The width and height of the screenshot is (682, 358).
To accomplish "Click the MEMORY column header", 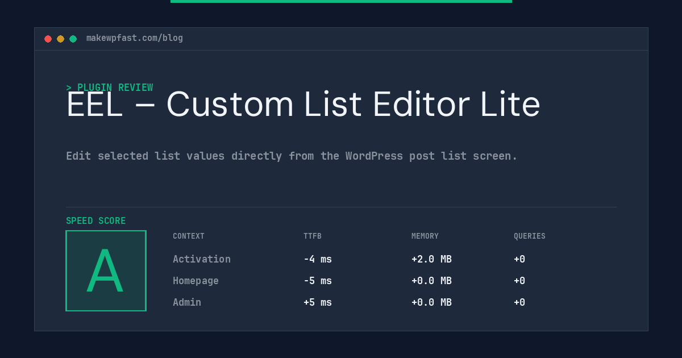I will 425,236.
